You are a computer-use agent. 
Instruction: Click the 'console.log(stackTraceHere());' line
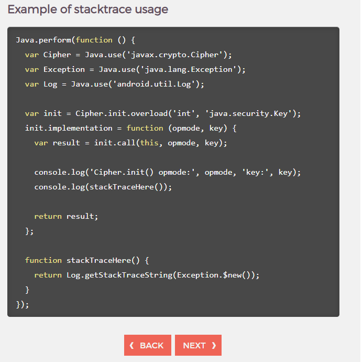click(x=103, y=187)
